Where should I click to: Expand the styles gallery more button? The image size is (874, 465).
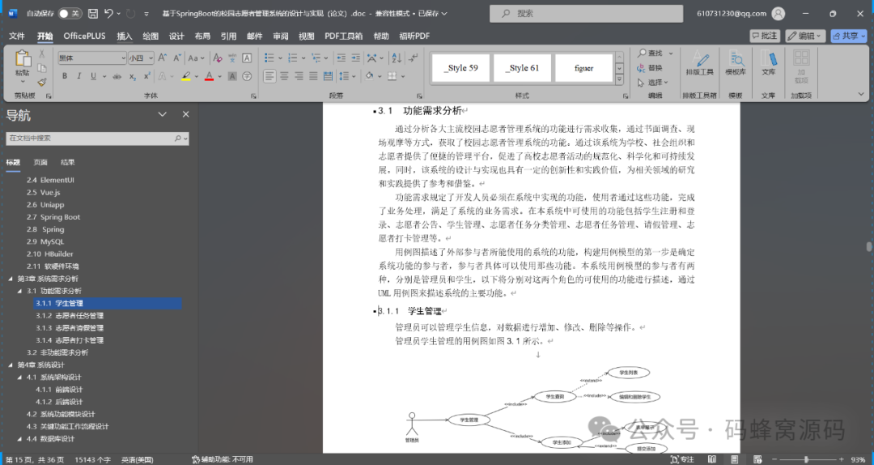click(x=619, y=79)
